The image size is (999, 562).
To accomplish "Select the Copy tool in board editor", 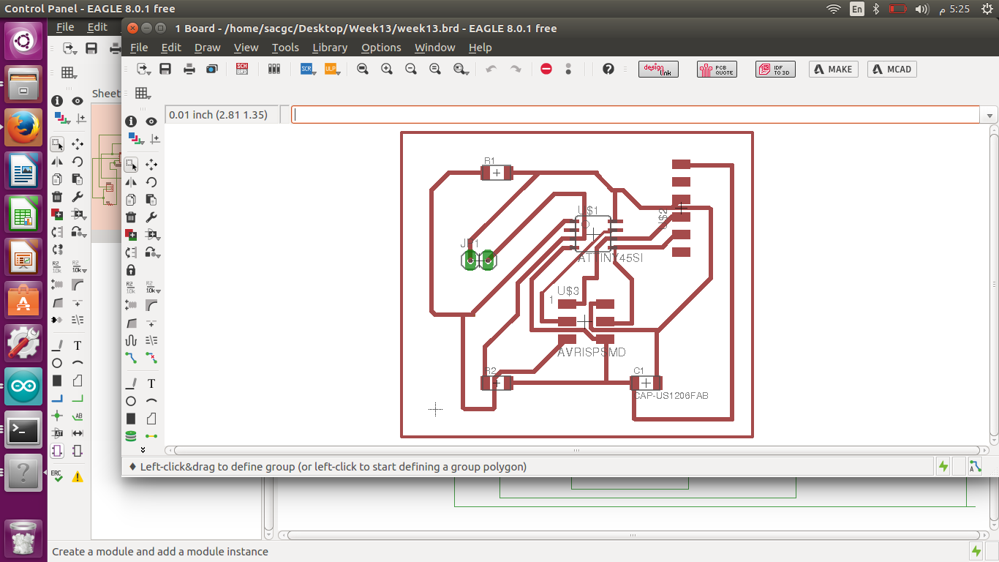I will pos(131,200).
